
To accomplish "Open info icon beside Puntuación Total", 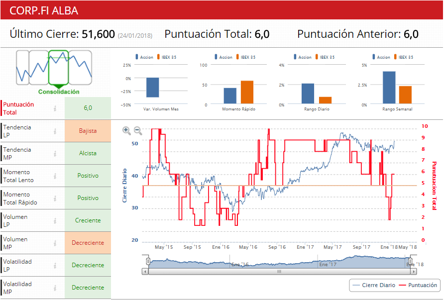I will (x=55, y=108).
